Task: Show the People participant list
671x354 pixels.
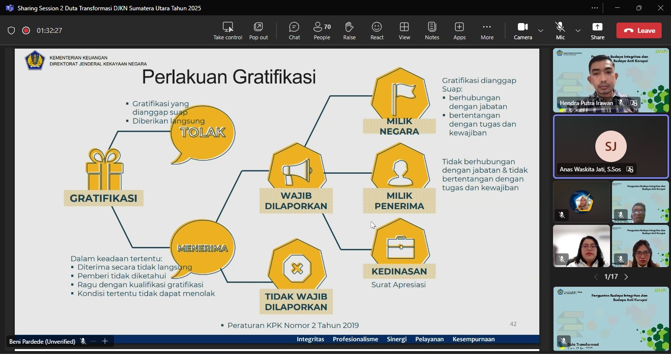Action: (322, 30)
